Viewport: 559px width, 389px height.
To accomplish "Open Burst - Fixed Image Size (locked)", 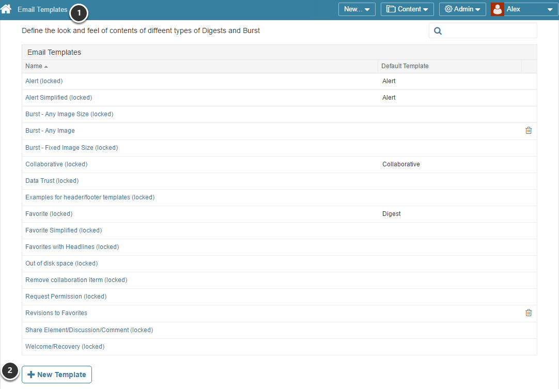I will point(71,148).
